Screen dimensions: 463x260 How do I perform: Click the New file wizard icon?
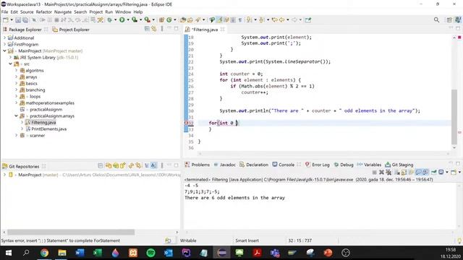6,20
